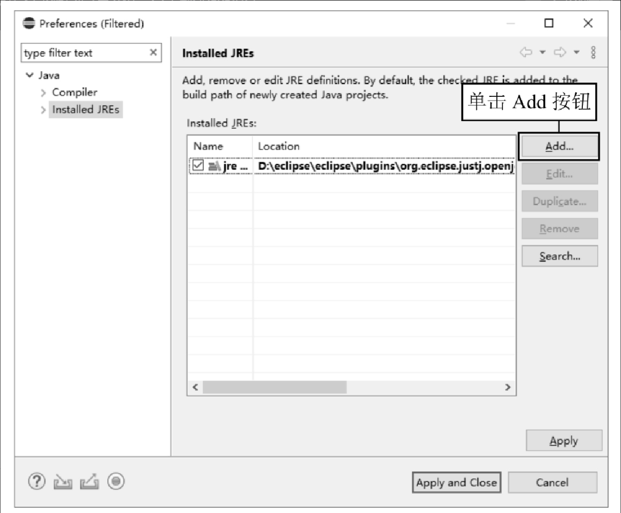Click the scroll left arrow of JRE table
This screenshot has height=513, width=621.
[x=195, y=387]
